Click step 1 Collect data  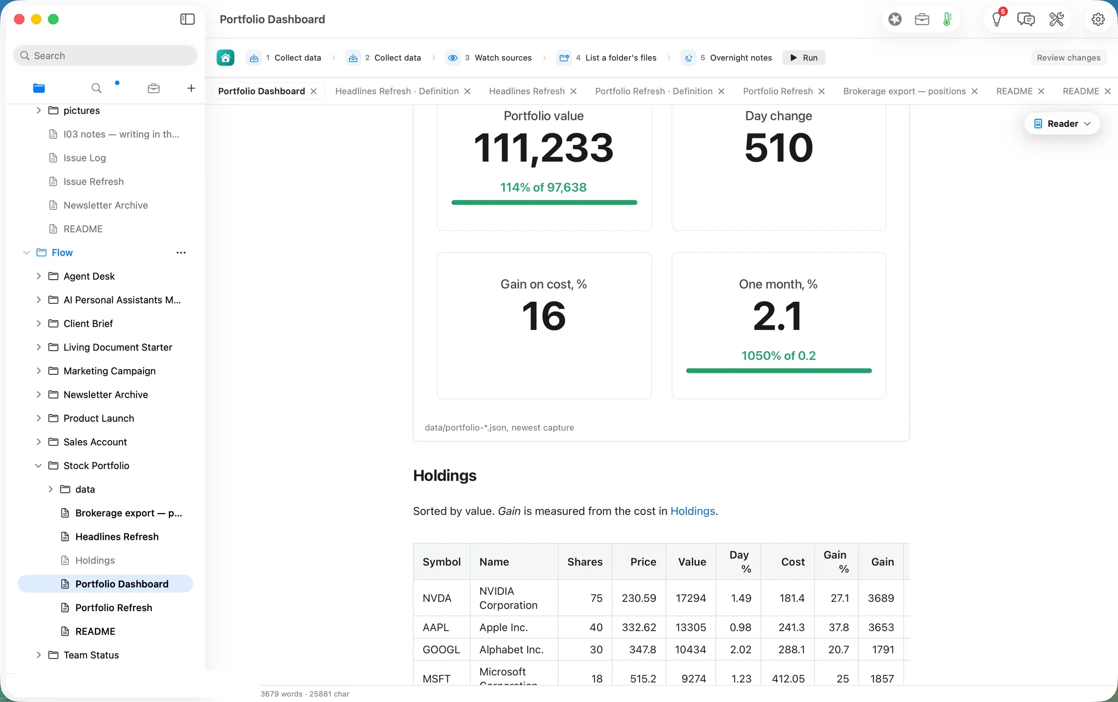pyautogui.click(x=284, y=58)
